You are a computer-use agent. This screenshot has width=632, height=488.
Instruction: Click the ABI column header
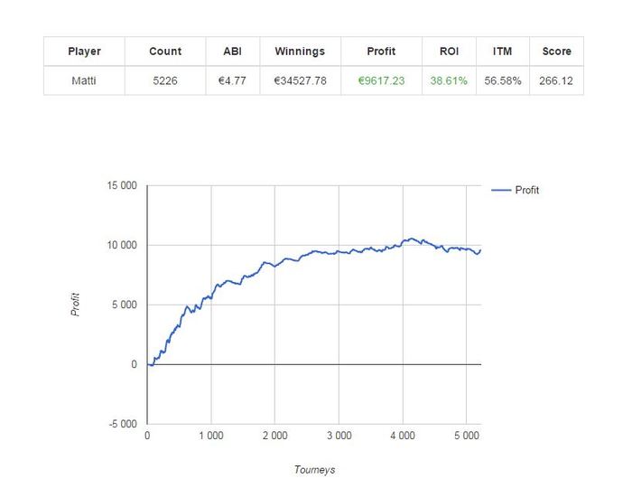(x=233, y=52)
